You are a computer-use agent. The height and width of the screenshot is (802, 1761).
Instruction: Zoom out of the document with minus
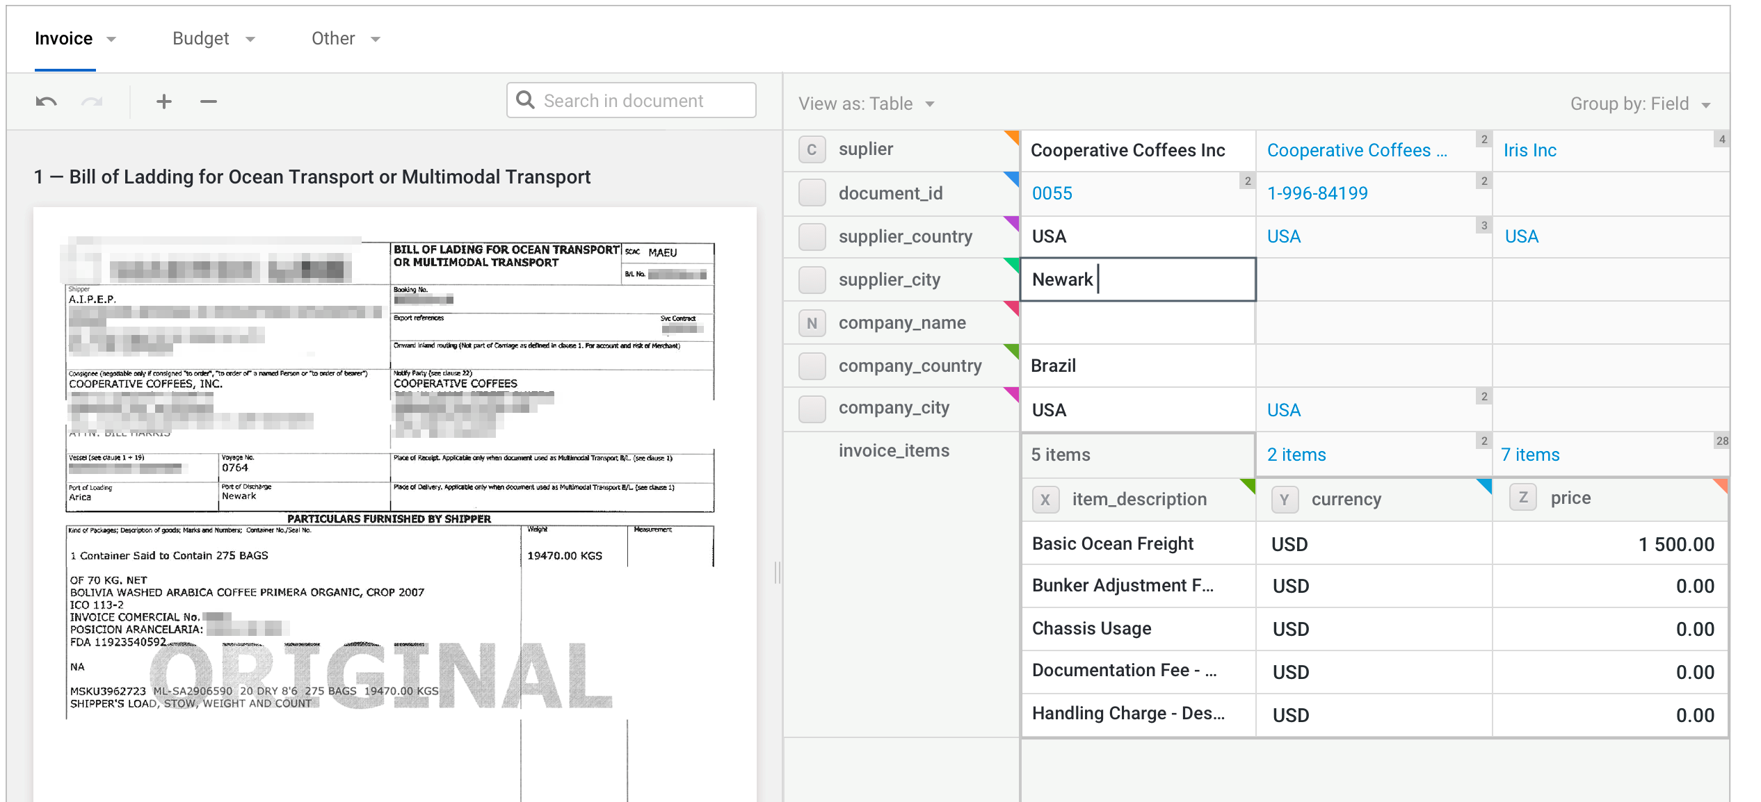coord(209,101)
